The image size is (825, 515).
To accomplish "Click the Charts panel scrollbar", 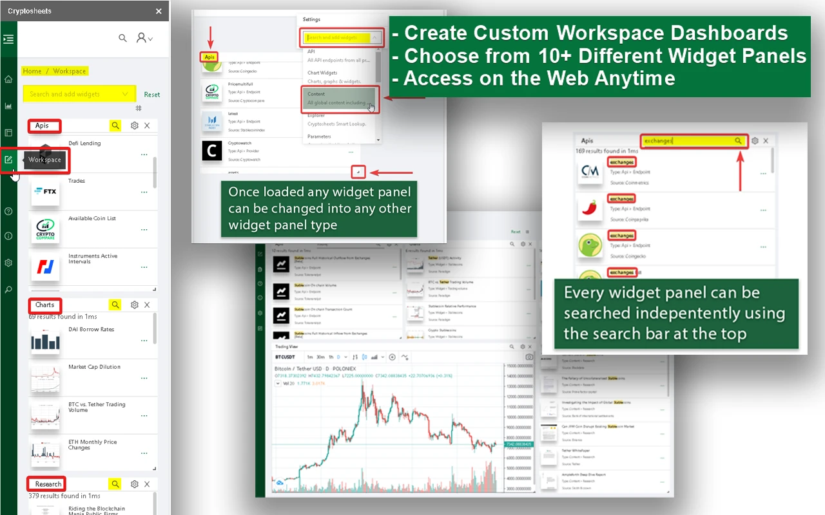I will [155, 329].
